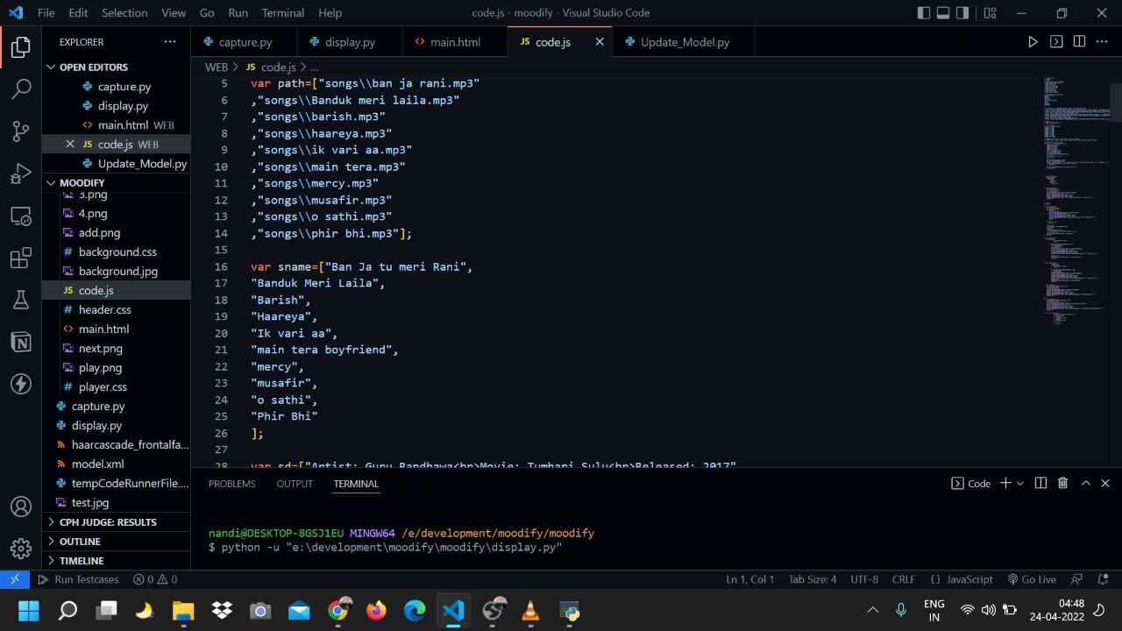Open Explorer Views and More Actions ellipsis
Screen dimensions: 1122x631
(x=170, y=42)
